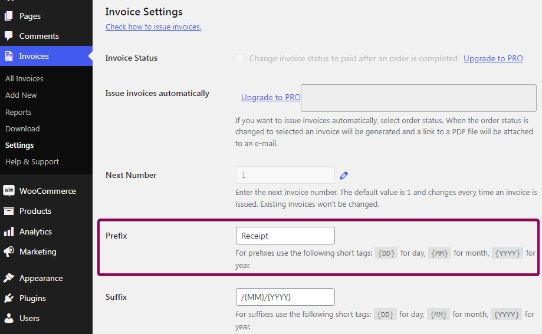Click Upgrade to PRO link beside Invoice Status
542x334 pixels.
493,58
